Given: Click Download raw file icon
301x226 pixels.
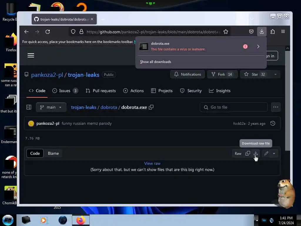Looking at the screenshot, I should pos(256,153).
